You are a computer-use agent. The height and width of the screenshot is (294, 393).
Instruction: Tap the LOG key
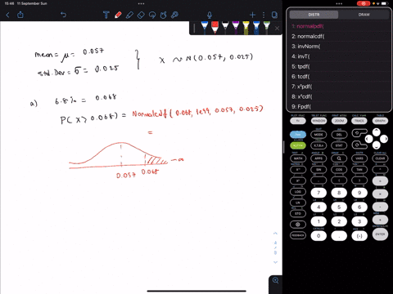click(x=298, y=192)
